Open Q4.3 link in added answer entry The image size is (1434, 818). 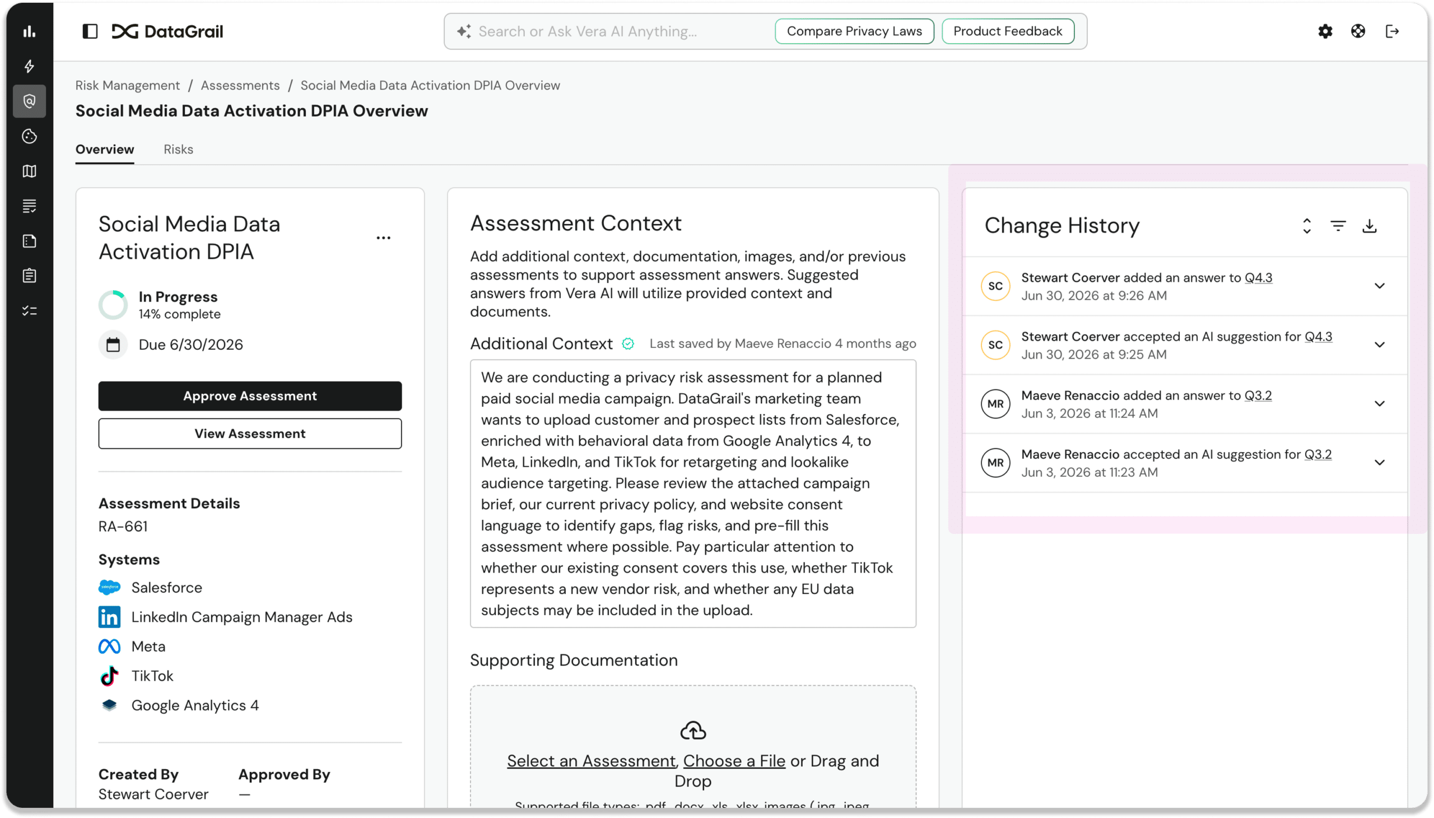click(1258, 277)
